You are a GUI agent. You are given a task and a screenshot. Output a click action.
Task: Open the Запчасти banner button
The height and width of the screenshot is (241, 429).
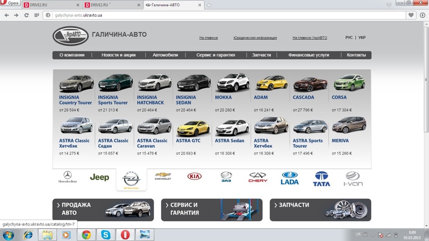tap(320, 210)
